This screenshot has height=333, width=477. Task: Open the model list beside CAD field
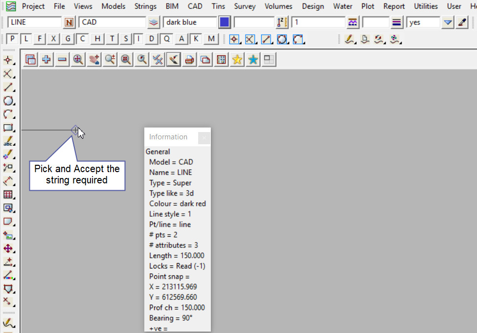(x=154, y=22)
